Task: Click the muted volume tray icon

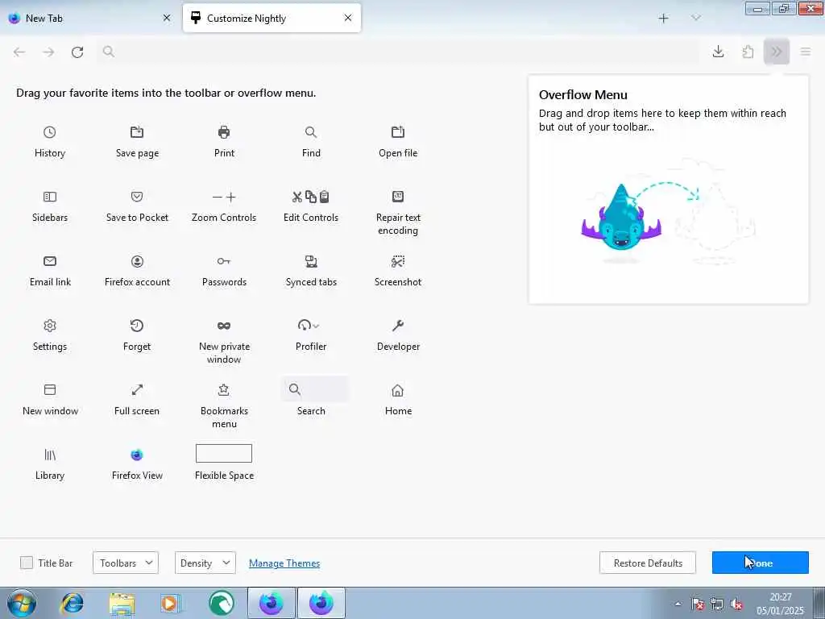Action: click(736, 604)
